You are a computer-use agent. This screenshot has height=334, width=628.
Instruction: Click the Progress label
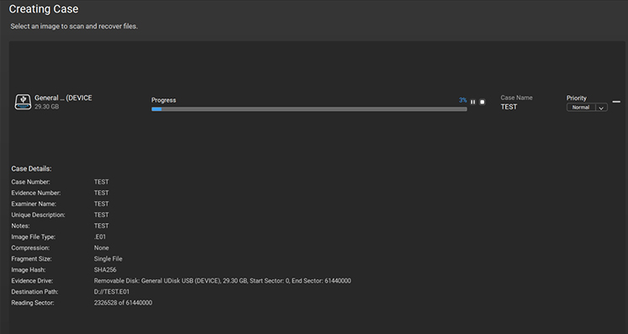tap(163, 100)
